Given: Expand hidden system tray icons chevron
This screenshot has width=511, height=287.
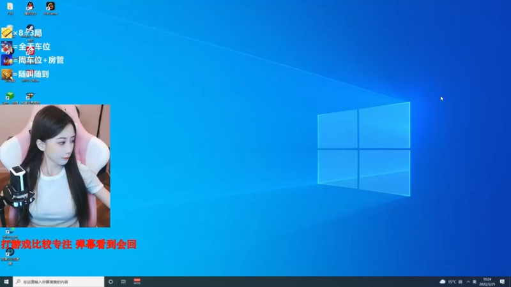Looking at the screenshot, I should pos(468,282).
